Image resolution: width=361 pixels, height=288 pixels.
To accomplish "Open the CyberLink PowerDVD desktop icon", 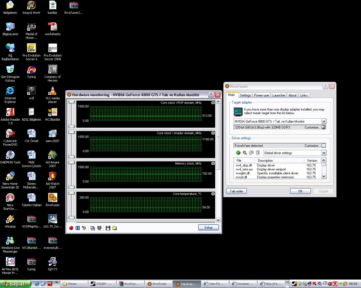I will [10, 137].
